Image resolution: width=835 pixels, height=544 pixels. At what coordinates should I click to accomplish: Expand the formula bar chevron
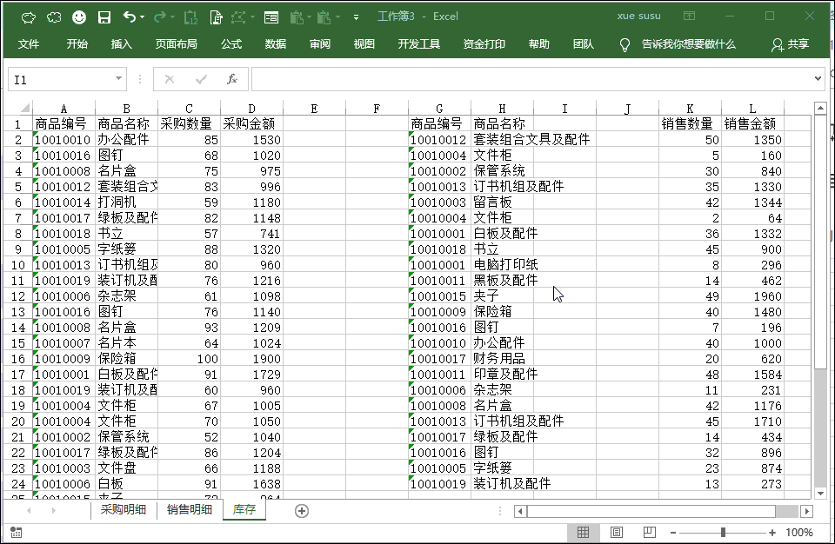[818, 79]
